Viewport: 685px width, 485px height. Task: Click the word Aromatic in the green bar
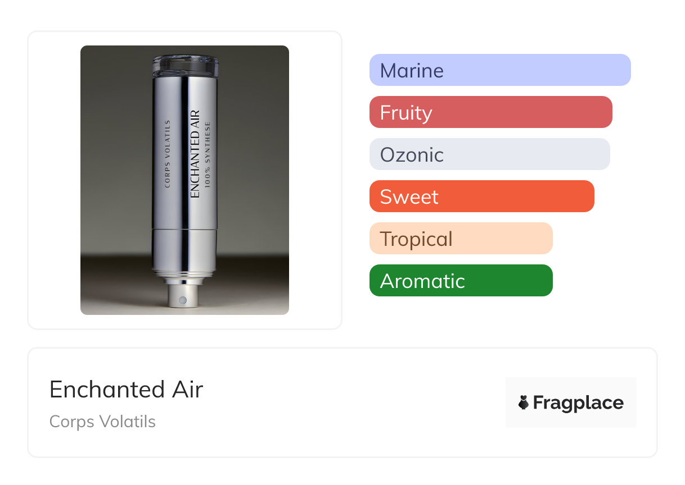(x=422, y=281)
